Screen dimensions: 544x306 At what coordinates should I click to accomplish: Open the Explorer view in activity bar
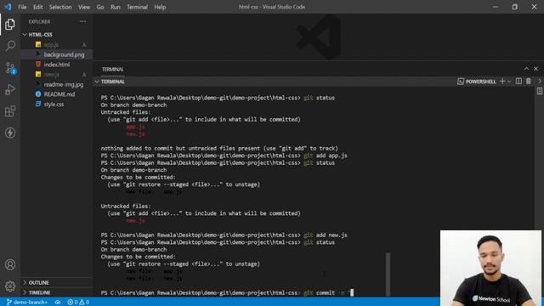pyautogui.click(x=10, y=25)
